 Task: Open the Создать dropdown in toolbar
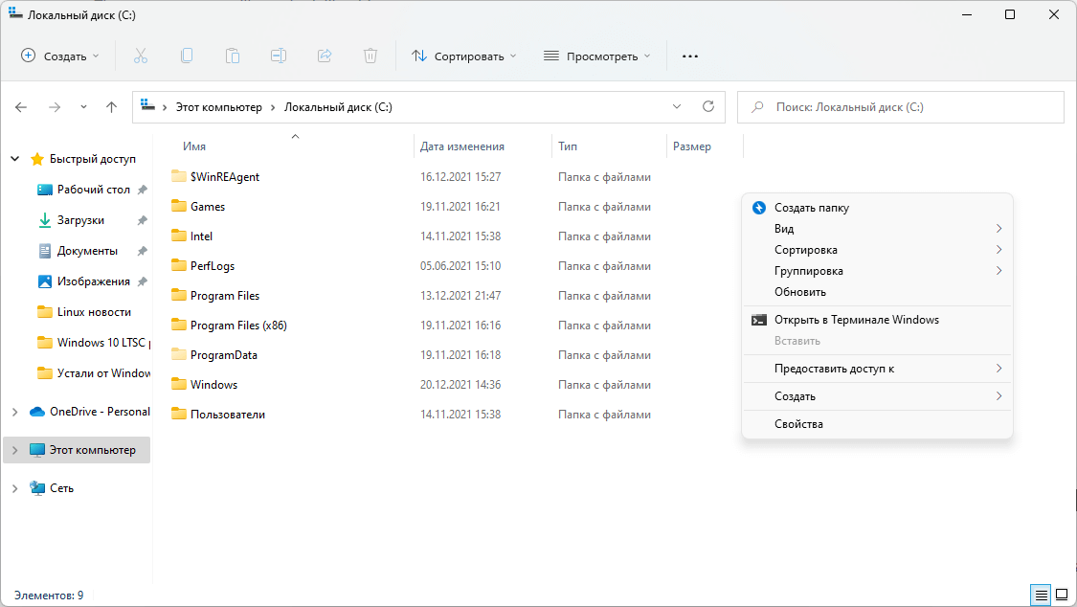60,56
